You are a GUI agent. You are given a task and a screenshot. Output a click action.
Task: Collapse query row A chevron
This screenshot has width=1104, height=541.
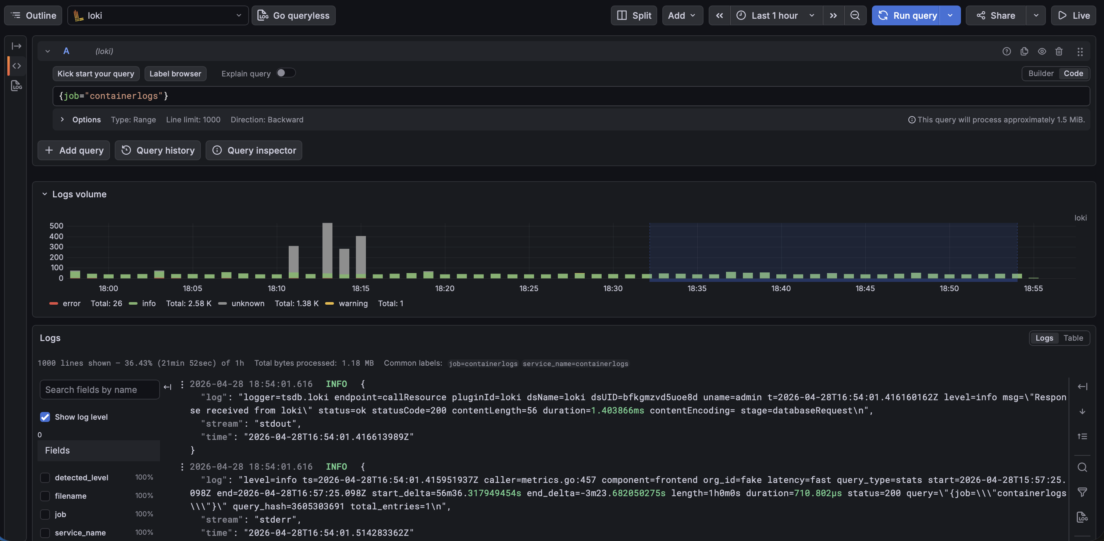(47, 51)
